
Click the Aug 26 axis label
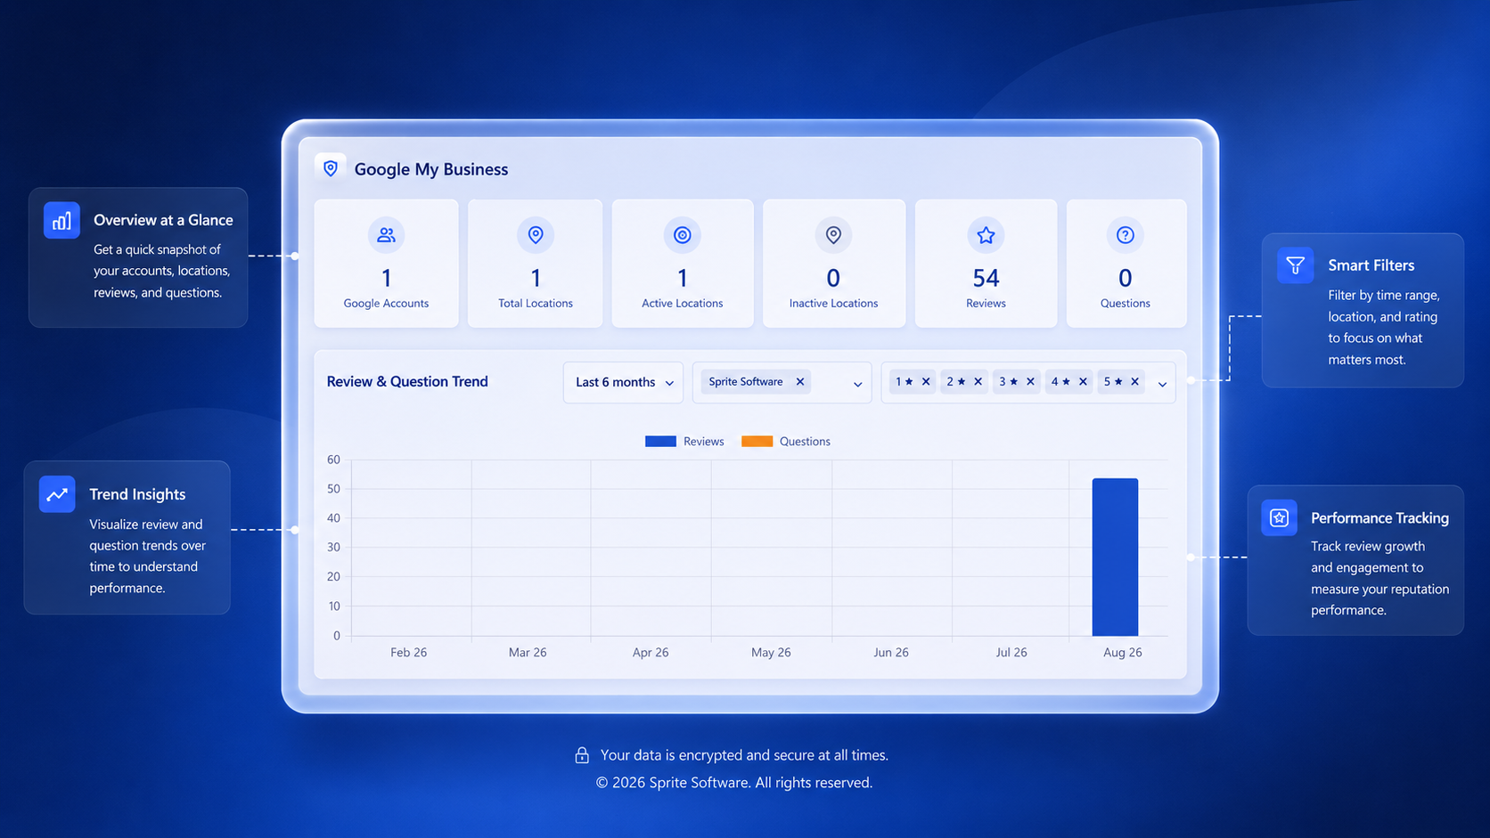click(x=1122, y=652)
